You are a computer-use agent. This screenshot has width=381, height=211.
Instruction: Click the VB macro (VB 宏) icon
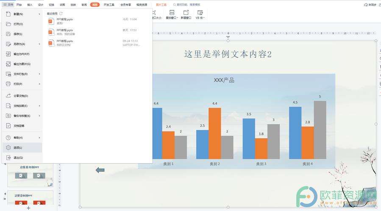[x=200, y=12]
